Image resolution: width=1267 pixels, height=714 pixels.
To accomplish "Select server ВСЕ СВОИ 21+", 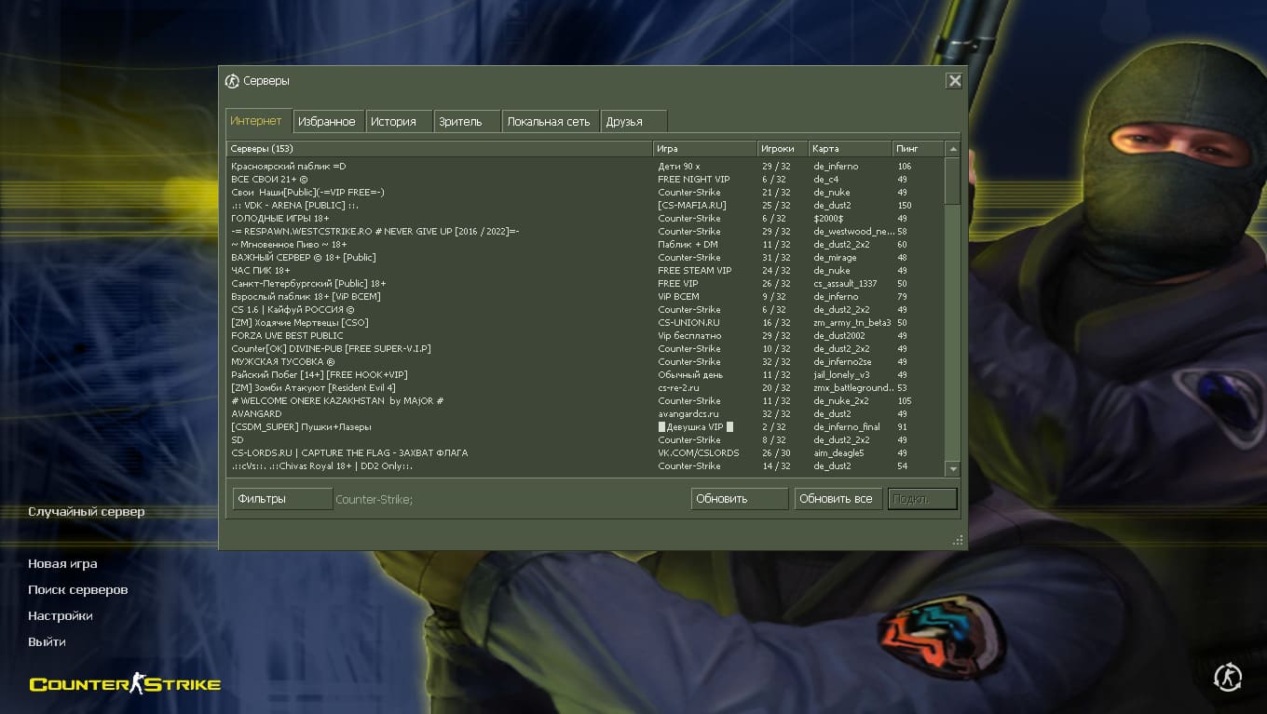I will click(586, 180).
